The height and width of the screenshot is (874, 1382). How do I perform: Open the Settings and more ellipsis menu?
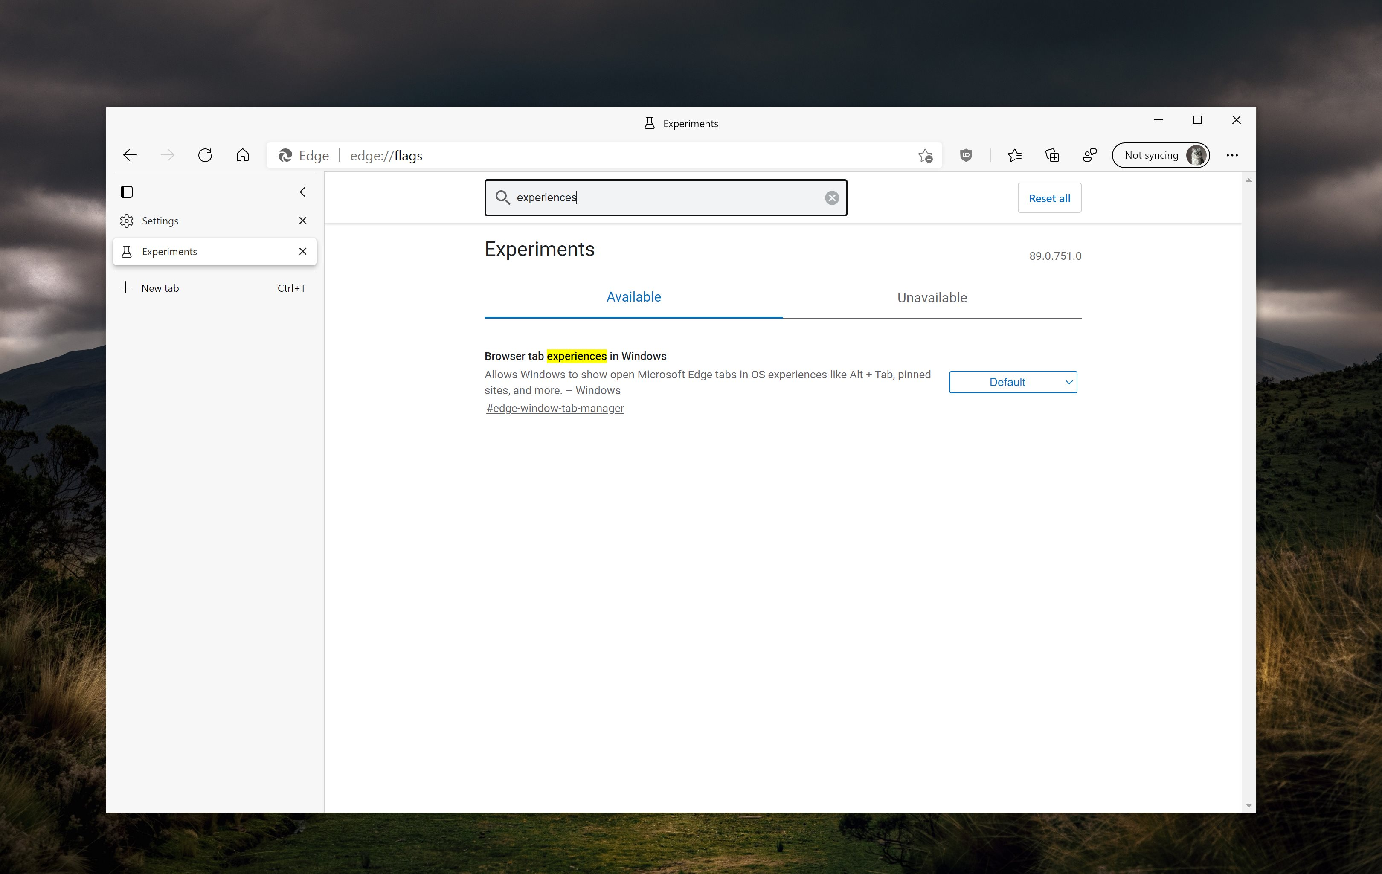[1231, 155]
